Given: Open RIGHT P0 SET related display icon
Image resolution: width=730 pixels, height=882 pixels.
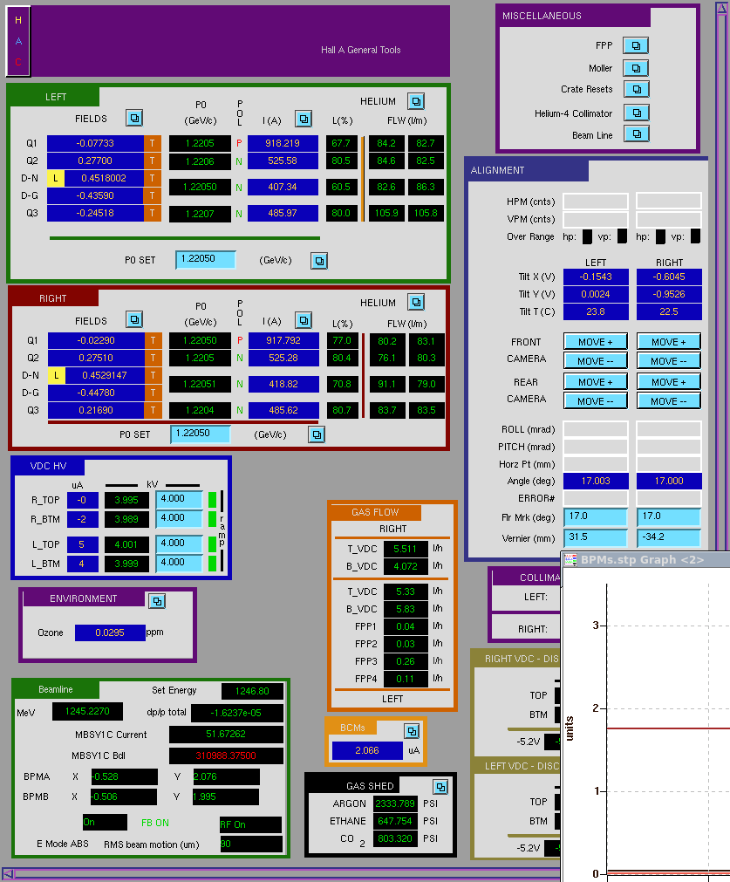Looking at the screenshot, I should click(x=317, y=434).
